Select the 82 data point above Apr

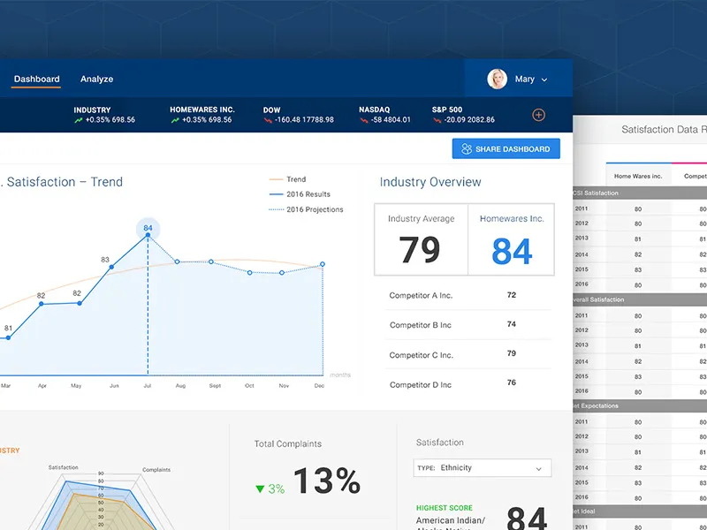41,304
